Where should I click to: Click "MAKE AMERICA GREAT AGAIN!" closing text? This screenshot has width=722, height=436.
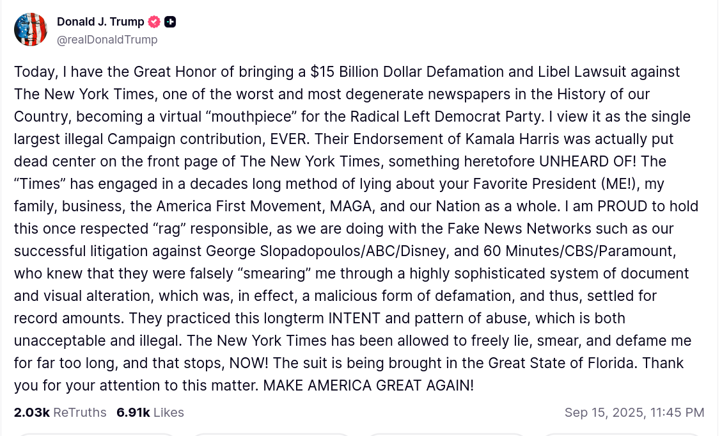pos(368,385)
